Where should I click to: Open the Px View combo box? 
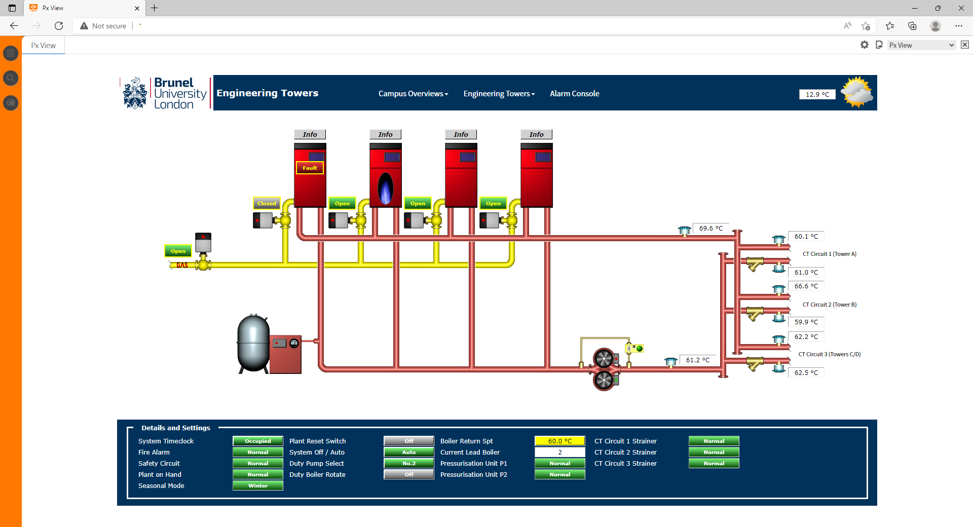point(921,45)
